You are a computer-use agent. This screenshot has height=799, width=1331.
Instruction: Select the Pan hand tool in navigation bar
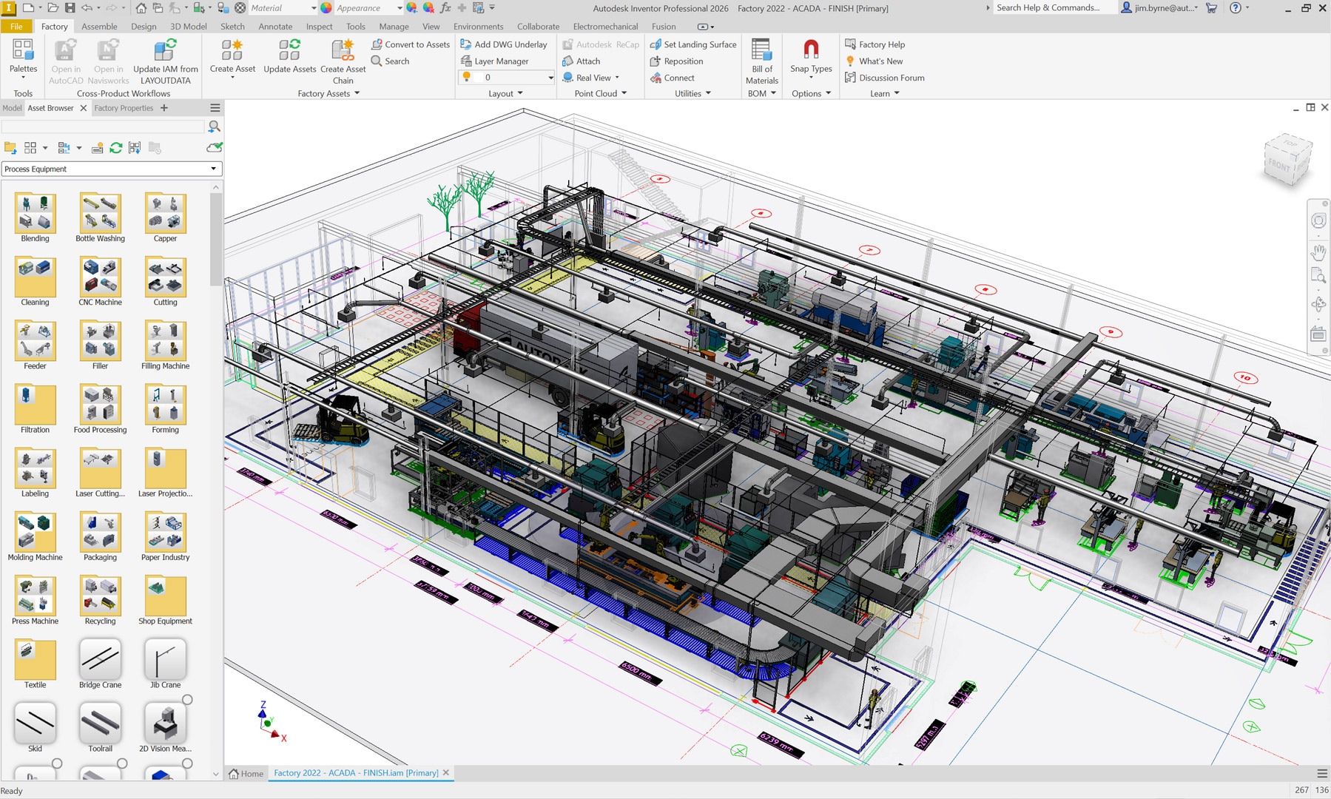[1318, 253]
